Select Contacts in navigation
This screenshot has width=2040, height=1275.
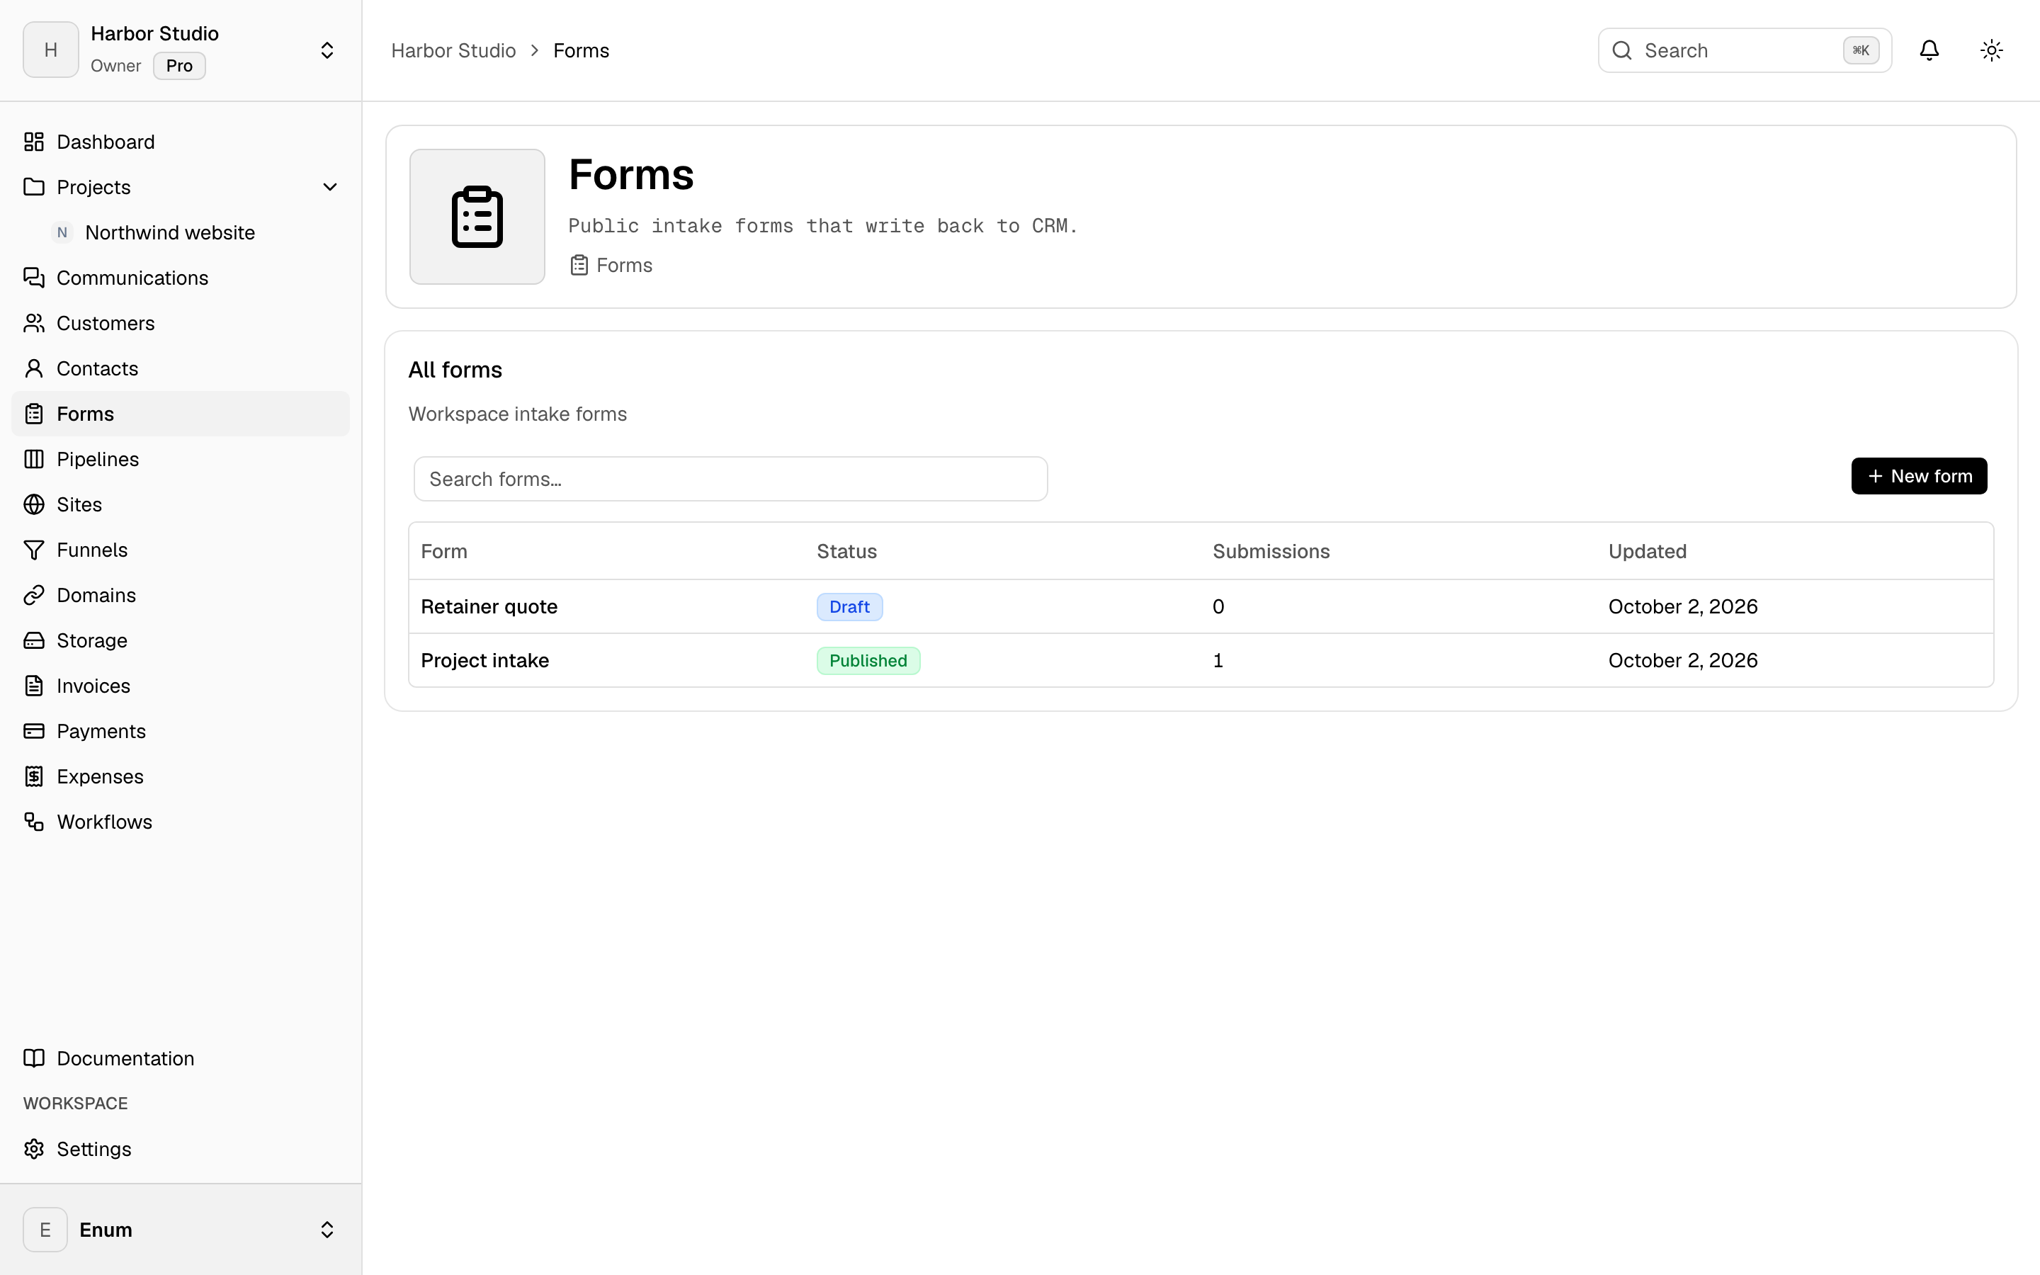pos(181,368)
